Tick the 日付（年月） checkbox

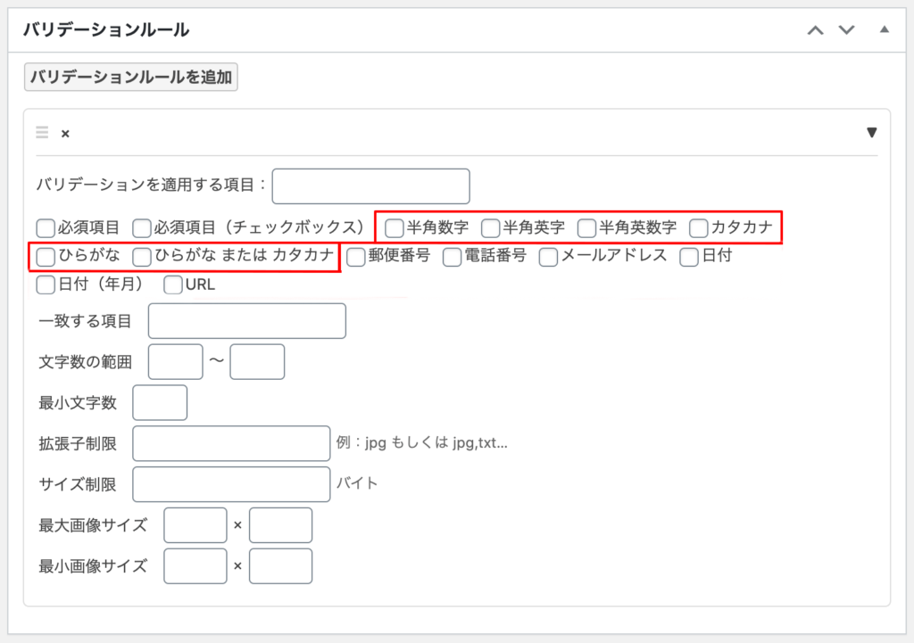point(46,284)
